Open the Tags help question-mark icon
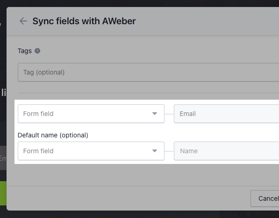The height and width of the screenshot is (218, 279). pyautogui.click(x=37, y=51)
